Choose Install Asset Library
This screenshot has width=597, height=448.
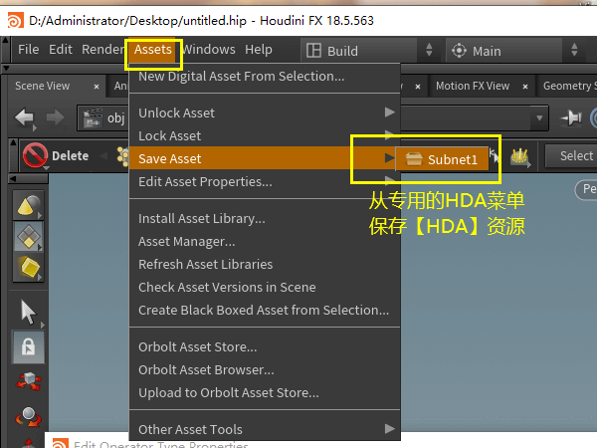(265, 219)
